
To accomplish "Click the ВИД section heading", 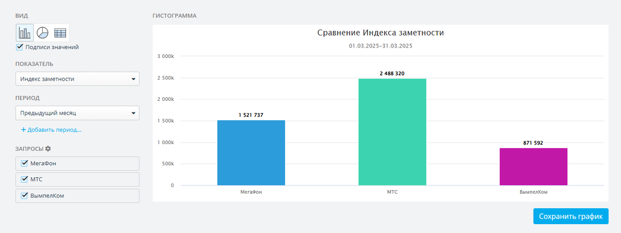I will pos(22,16).
